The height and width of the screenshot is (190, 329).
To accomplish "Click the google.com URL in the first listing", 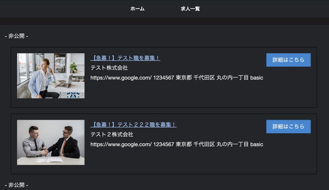I will (x=121, y=78).
